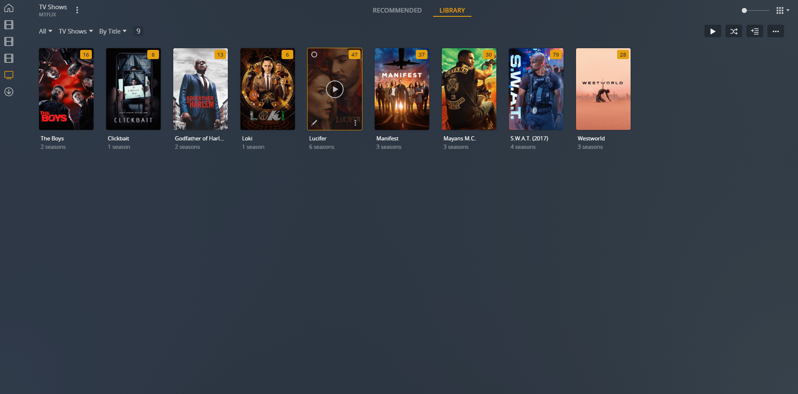Switch to the Recommended tab
Image resolution: width=798 pixels, height=394 pixels.
(397, 10)
